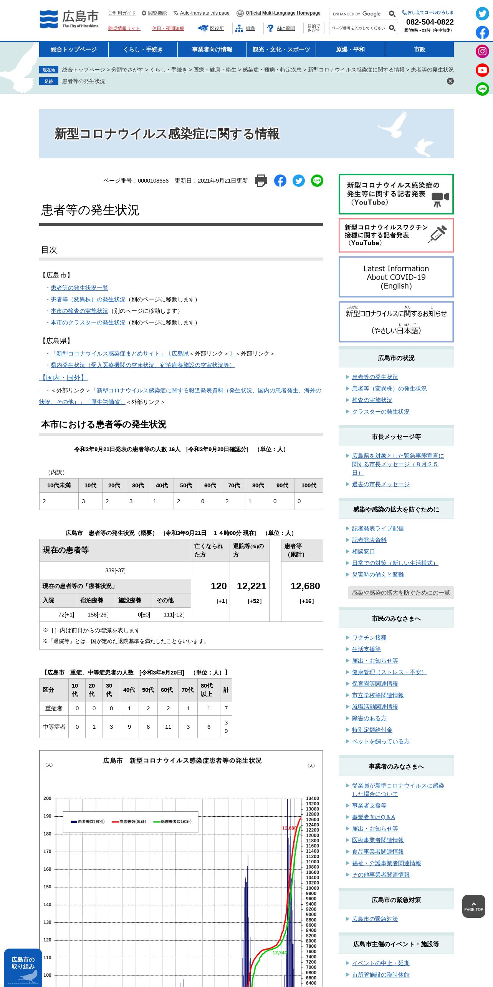Open the Instagram sidebar icon
This screenshot has width=493, height=987.
tap(482, 52)
